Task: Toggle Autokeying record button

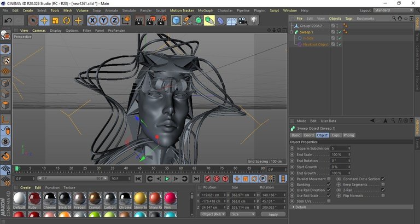Action: coord(217,179)
